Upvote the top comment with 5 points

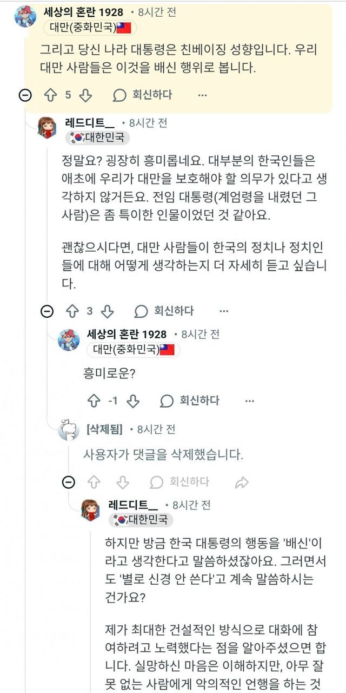click(51, 95)
